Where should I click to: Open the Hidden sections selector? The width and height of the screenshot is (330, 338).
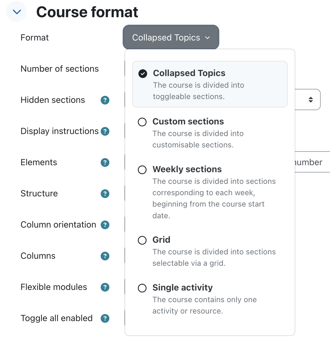[x=310, y=99]
